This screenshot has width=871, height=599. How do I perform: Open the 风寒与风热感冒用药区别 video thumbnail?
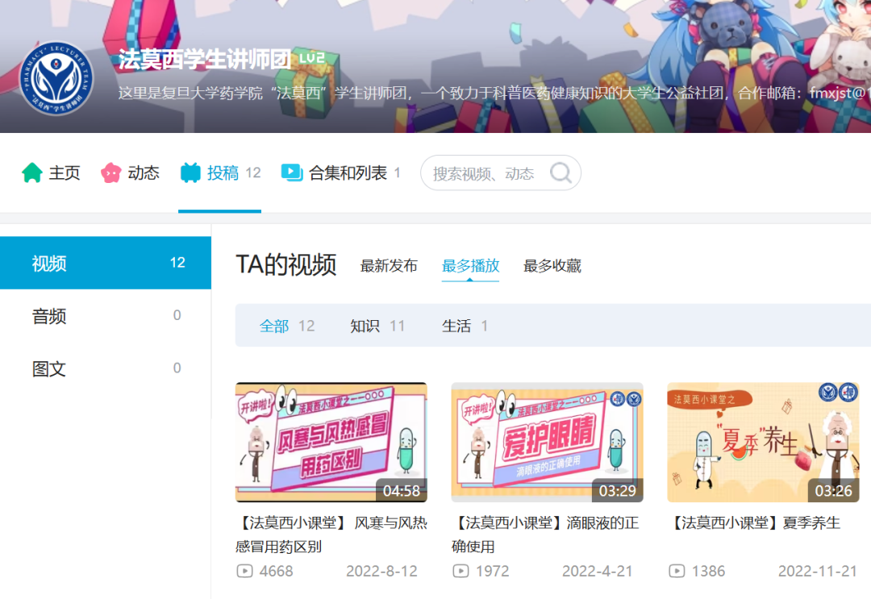pyautogui.click(x=331, y=443)
